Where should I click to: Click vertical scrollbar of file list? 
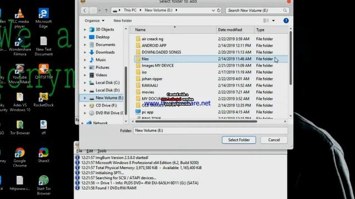(291, 58)
